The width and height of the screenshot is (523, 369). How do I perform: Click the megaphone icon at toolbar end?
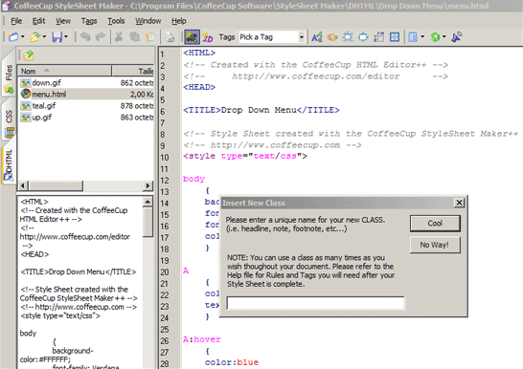tap(456, 37)
